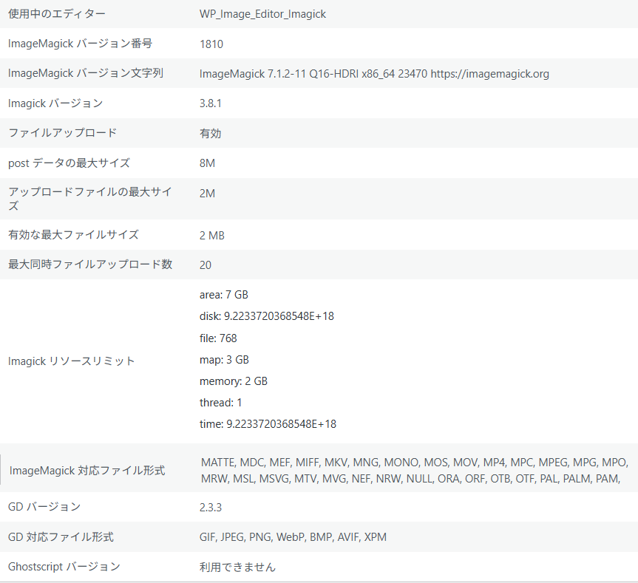Click the ファイルアップロード value 有効
Screen dimensions: 638x583
click(211, 134)
